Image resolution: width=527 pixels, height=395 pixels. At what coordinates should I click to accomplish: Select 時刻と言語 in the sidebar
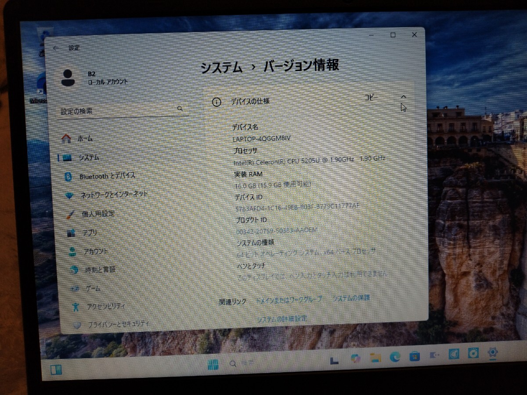(x=100, y=270)
